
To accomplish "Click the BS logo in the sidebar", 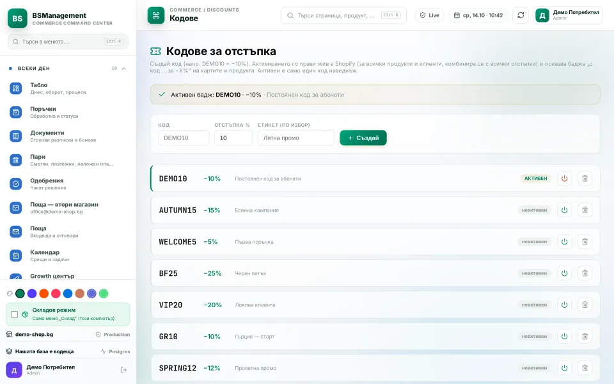I will (17, 19).
